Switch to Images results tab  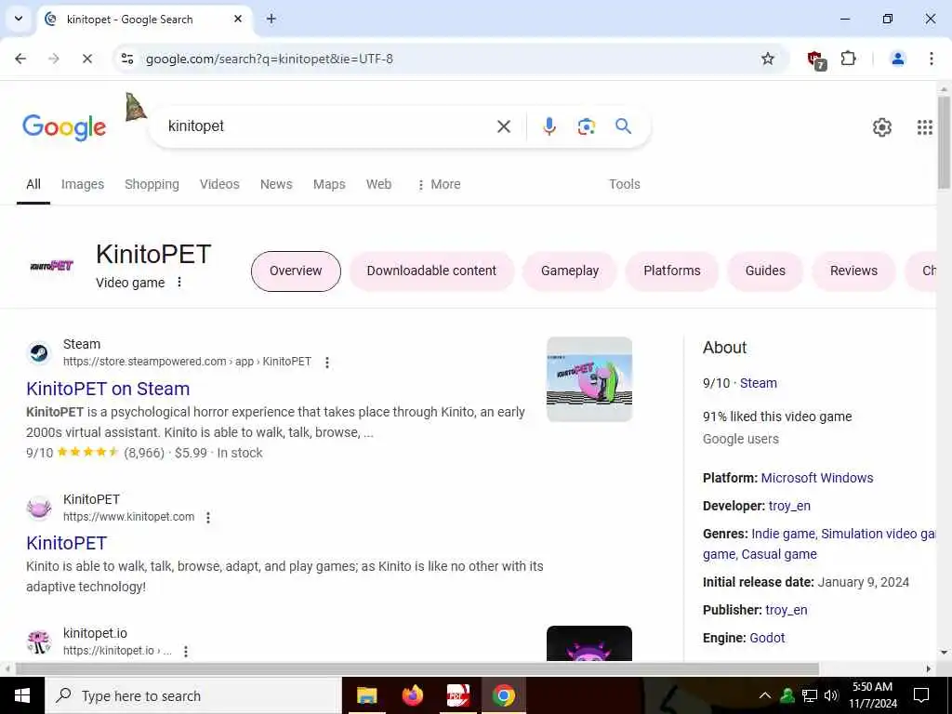(83, 184)
